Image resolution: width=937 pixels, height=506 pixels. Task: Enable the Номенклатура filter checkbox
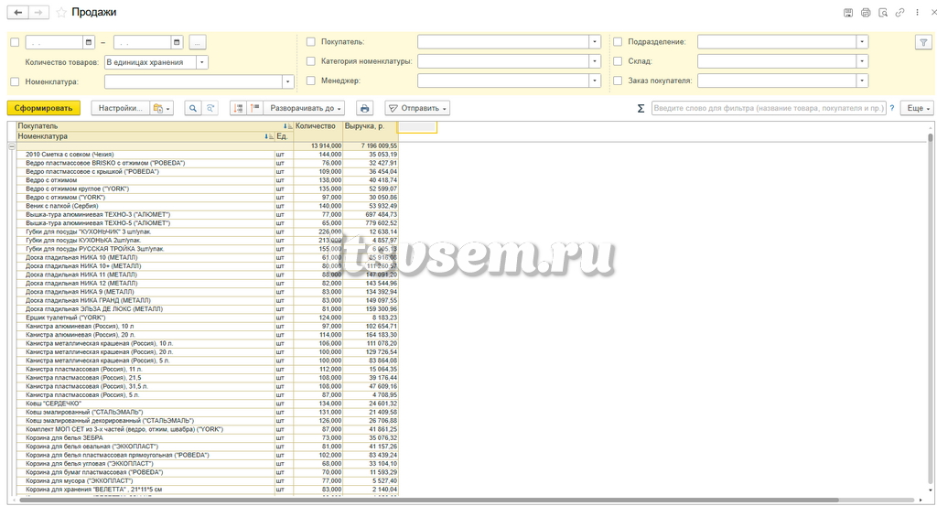[15, 81]
